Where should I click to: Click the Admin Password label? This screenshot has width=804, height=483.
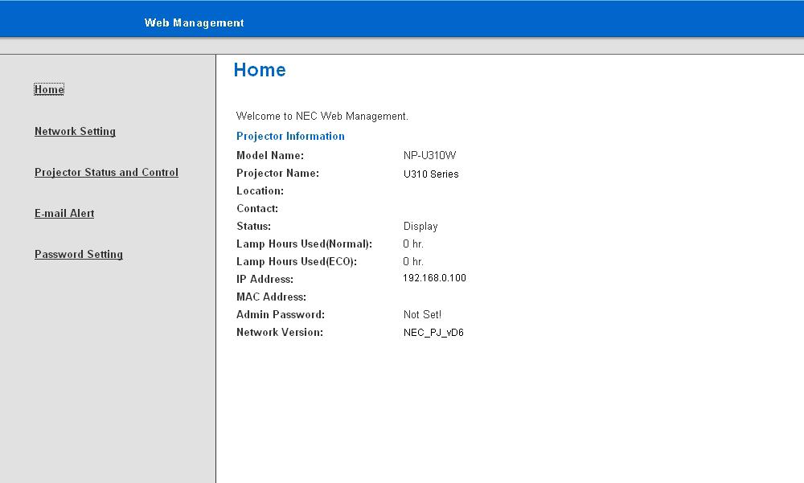(x=280, y=314)
